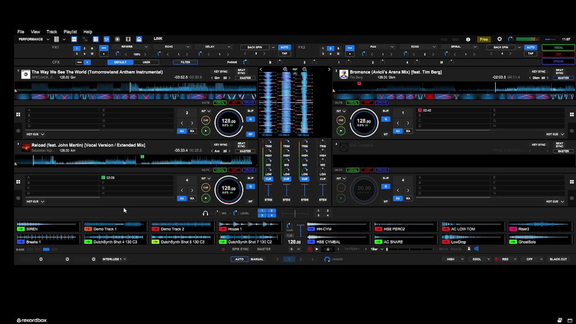This screenshot has height=324, width=576.
Task: Switch CFX to the USER tab
Action: 146,62
